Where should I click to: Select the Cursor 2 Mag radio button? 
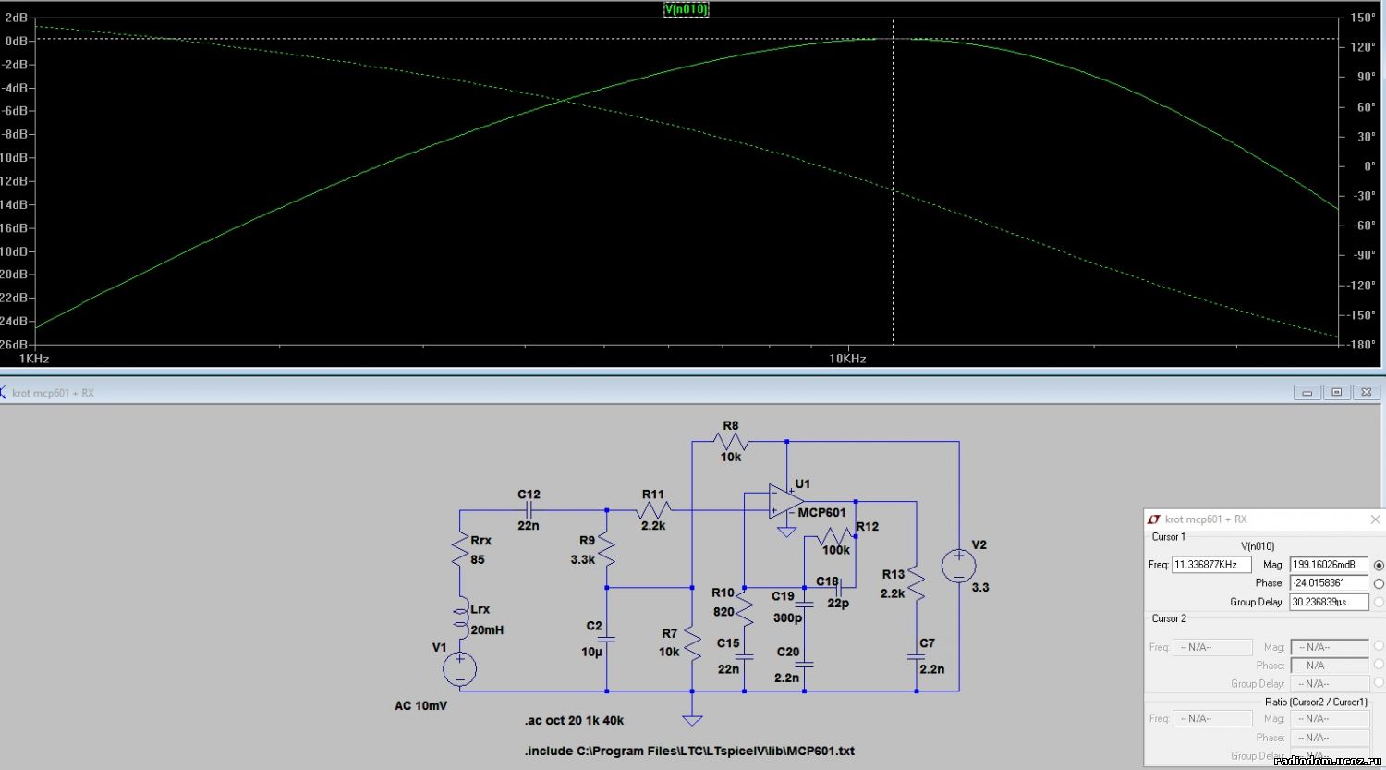tap(1379, 646)
